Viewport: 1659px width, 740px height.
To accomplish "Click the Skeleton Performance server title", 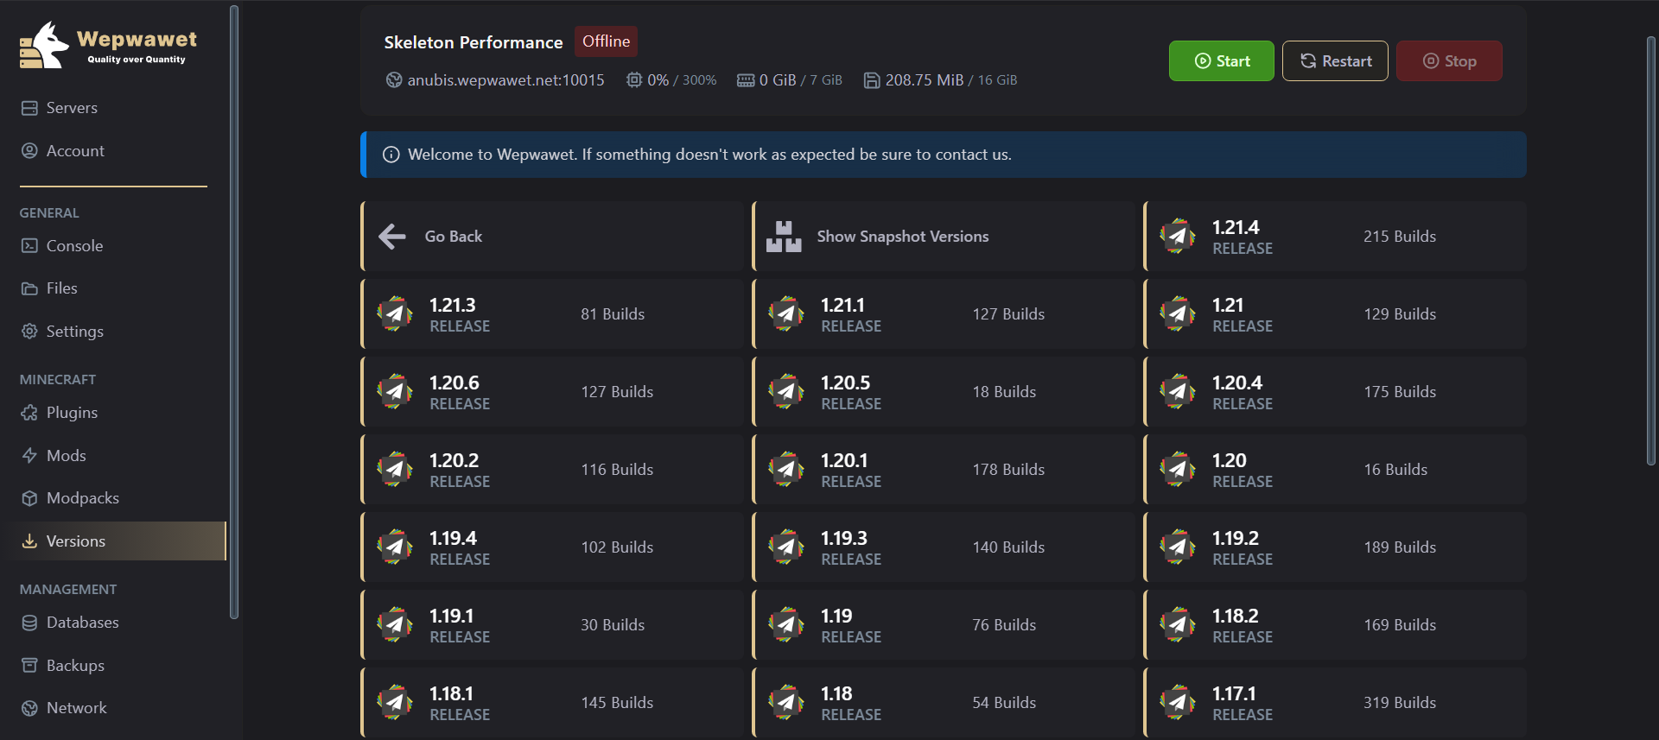I will coord(474,42).
